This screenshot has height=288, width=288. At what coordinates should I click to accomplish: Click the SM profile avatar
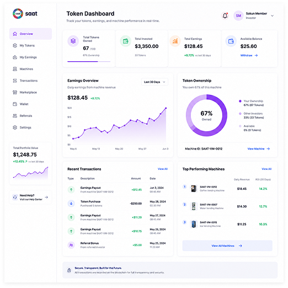pyautogui.click(x=238, y=15)
